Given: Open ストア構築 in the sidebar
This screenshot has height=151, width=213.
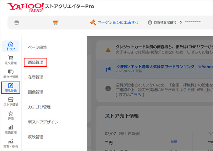Looking at the screenshot, I should (x=11, y=102).
